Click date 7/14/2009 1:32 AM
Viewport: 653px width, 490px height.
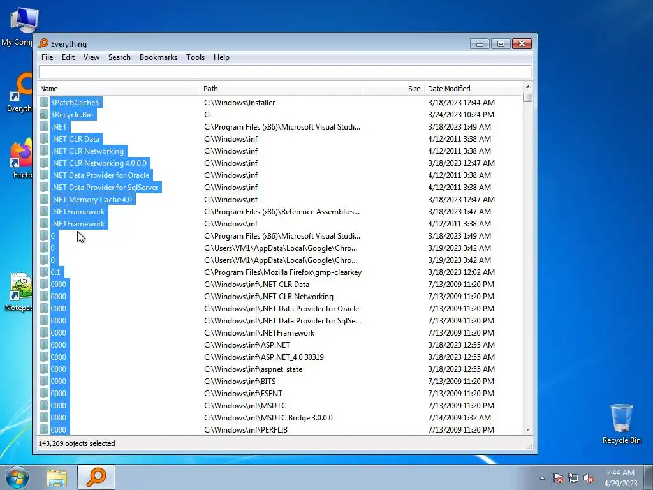tap(459, 417)
